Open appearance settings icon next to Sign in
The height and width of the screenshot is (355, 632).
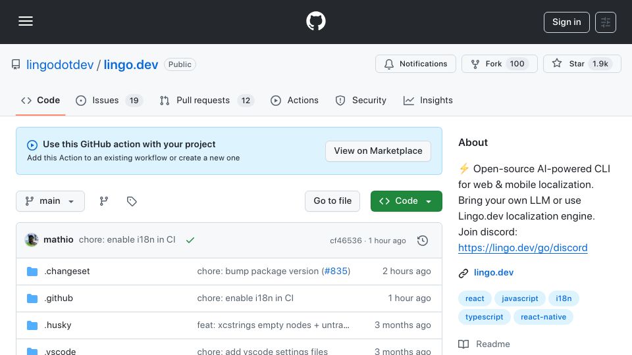point(606,22)
